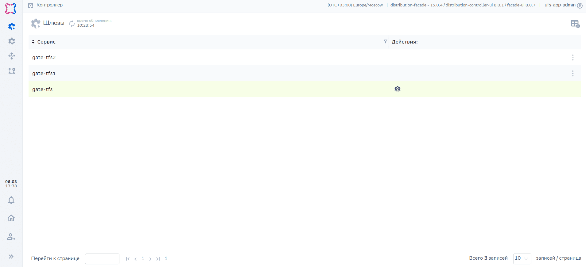
Task: Open actions menu for gate-tfs2
Action: (x=572, y=57)
